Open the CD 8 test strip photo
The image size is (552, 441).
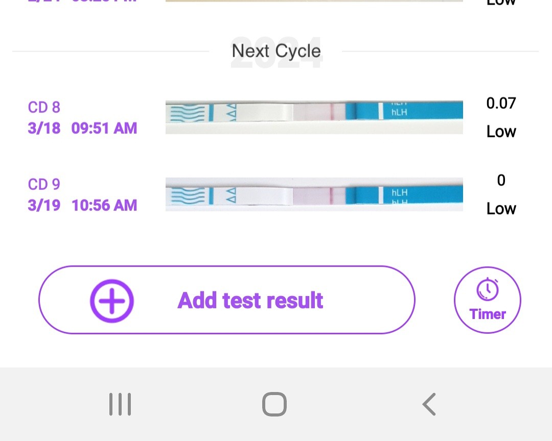[314, 117]
